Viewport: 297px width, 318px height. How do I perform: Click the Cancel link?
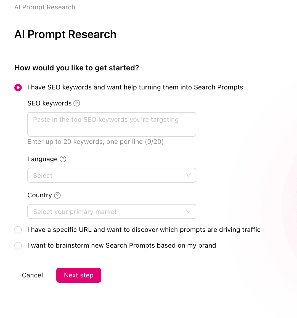point(32,275)
